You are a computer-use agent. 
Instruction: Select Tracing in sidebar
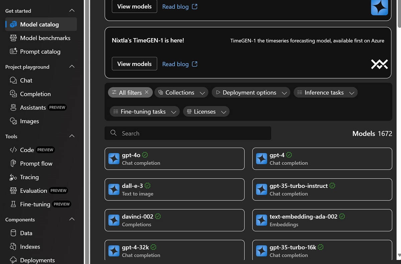(41, 177)
